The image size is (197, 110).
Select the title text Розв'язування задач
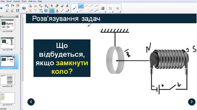66,19
